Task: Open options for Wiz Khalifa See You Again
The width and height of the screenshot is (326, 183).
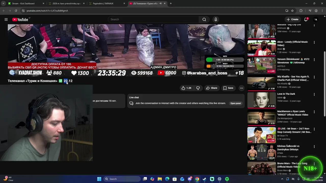Action: (314, 77)
